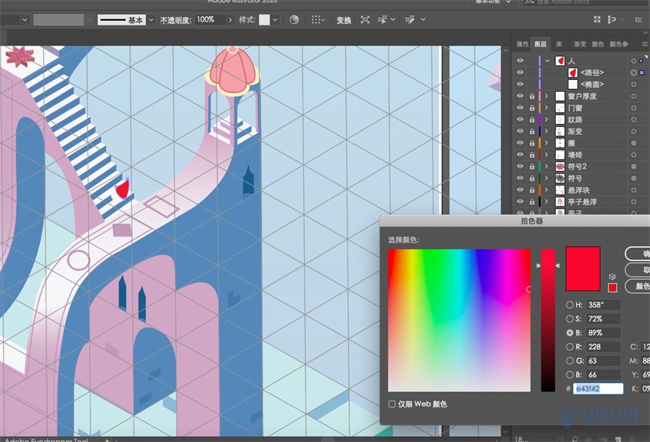Click the red 人 layer thumbnail
650x442 pixels.
coord(560,60)
